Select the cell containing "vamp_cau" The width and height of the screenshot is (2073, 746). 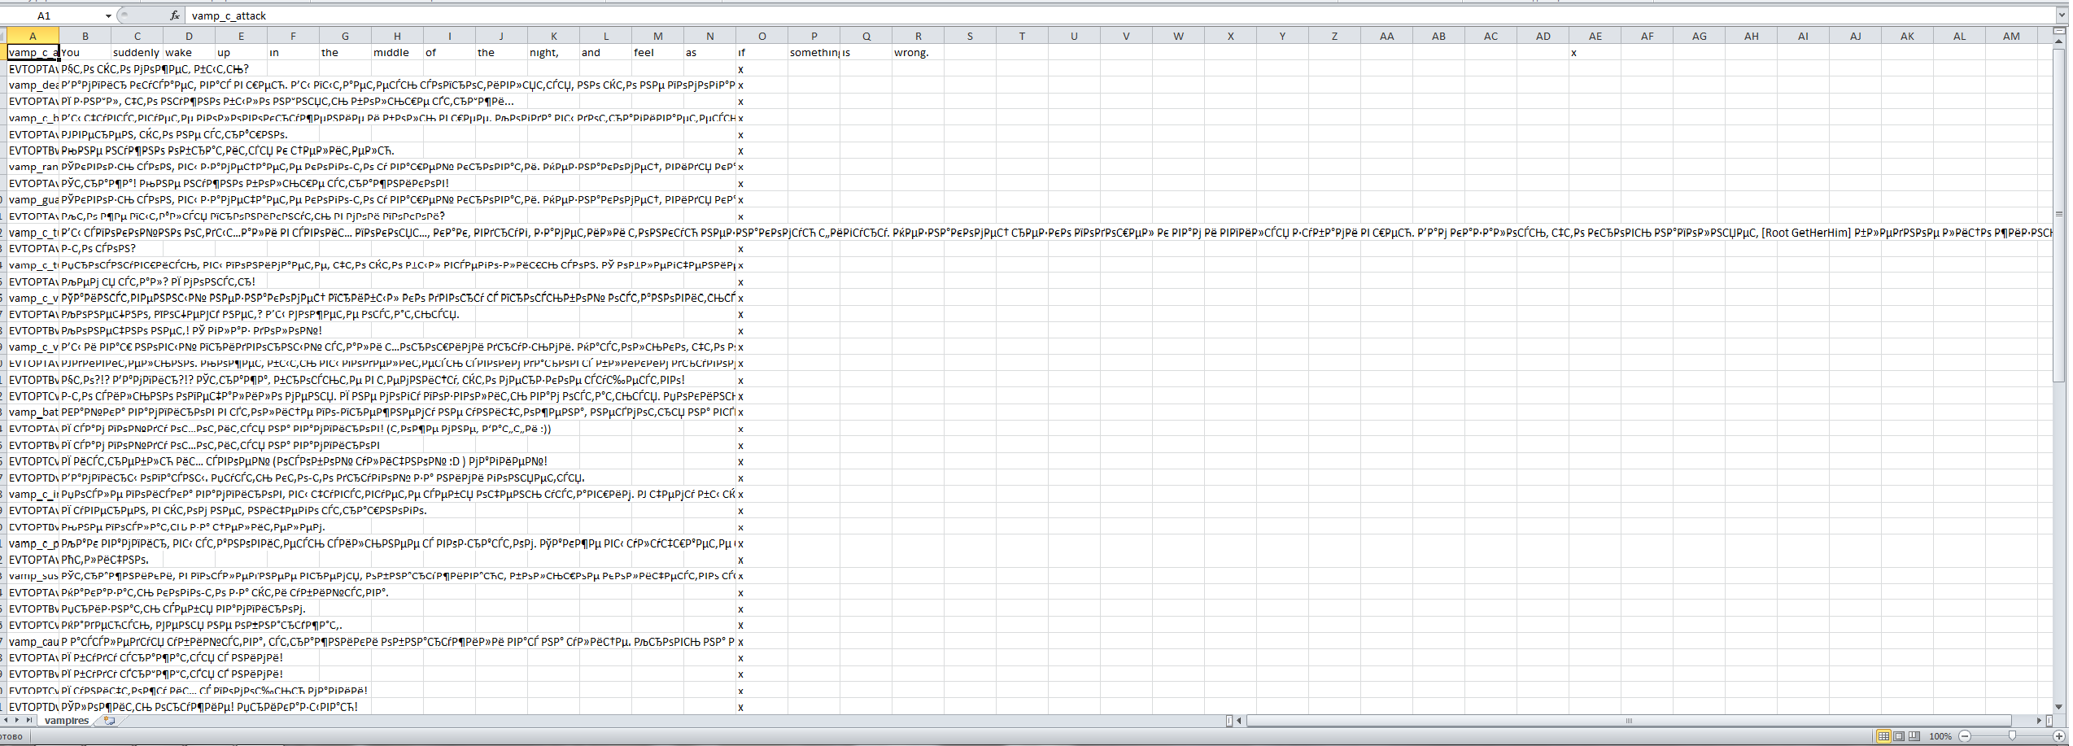click(x=33, y=642)
